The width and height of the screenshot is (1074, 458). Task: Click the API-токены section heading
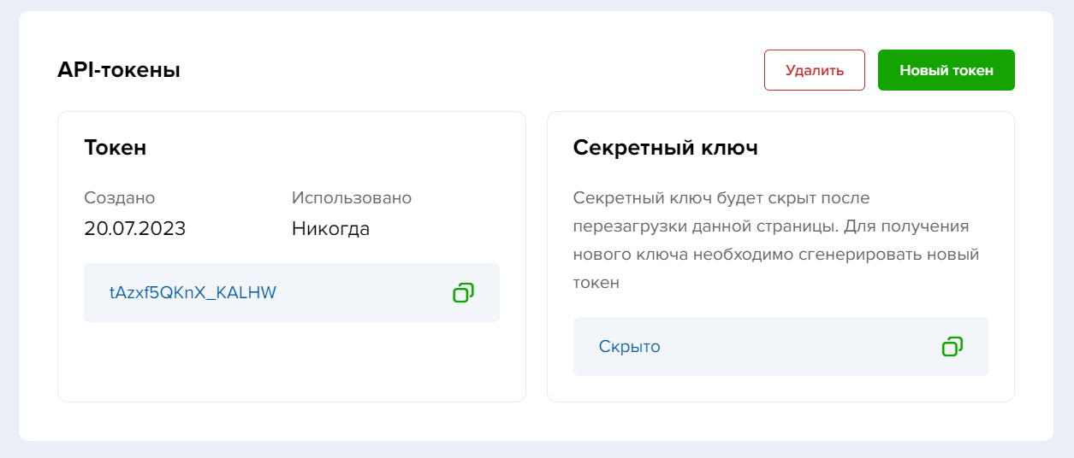tap(119, 70)
